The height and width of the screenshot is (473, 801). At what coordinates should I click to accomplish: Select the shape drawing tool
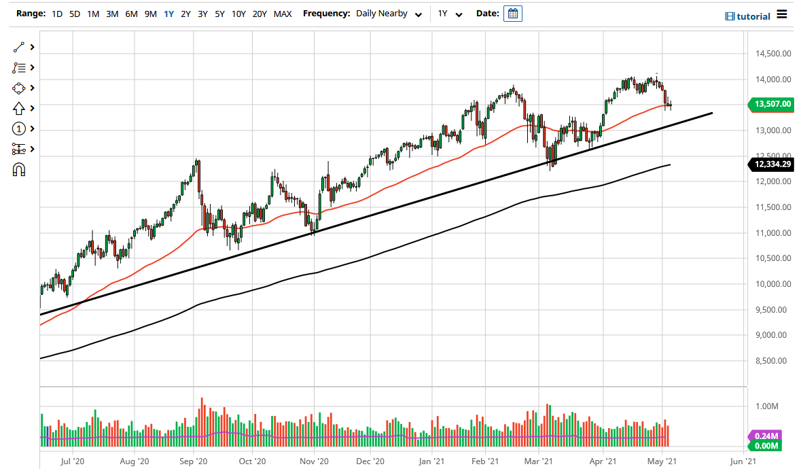coord(19,88)
